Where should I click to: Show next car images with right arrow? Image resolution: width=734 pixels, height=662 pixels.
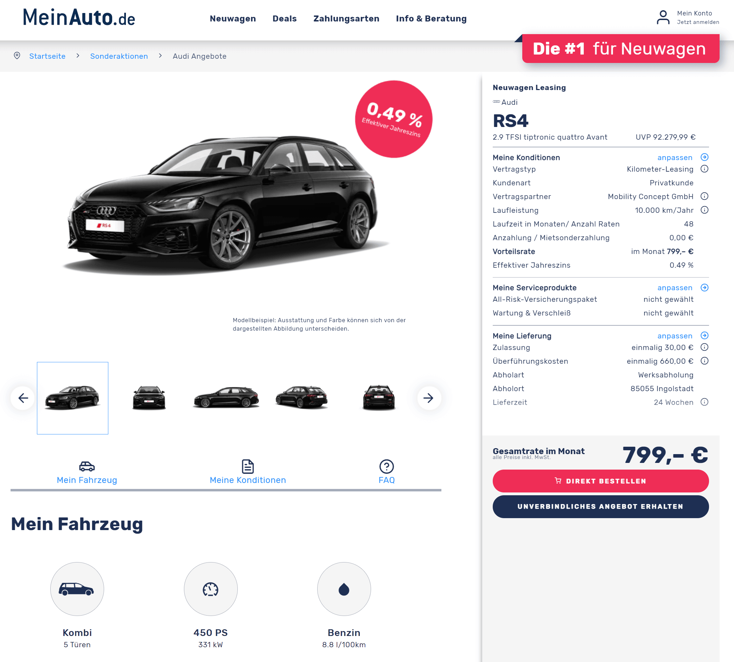point(429,398)
